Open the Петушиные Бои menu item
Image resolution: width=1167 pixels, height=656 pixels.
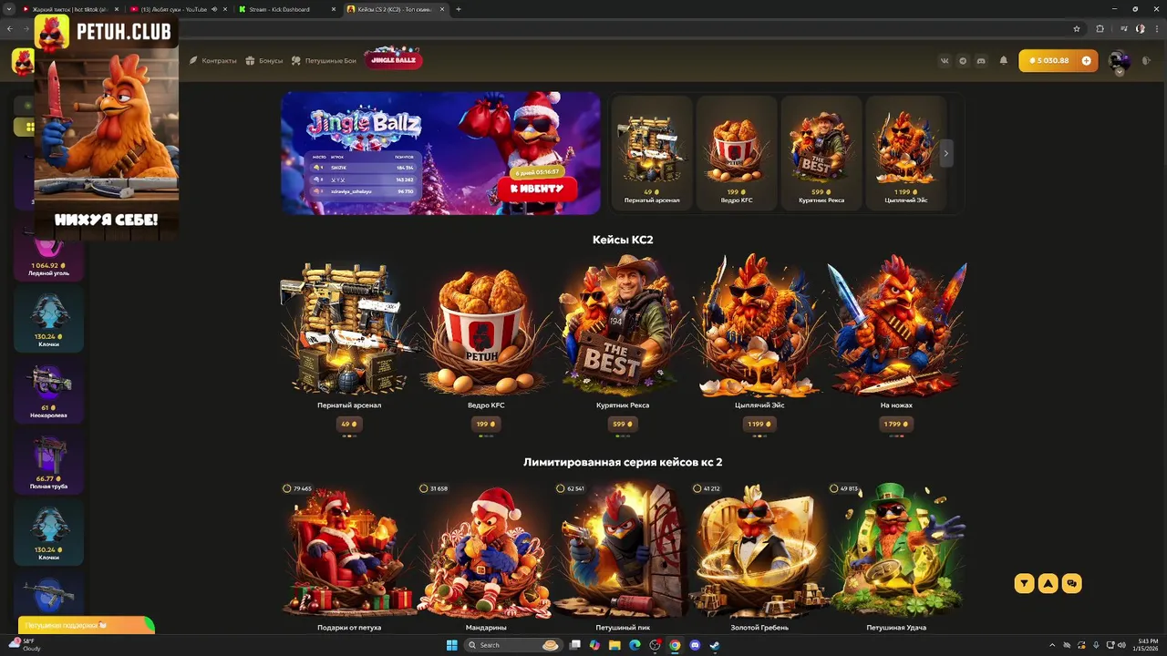tap(324, 60)
